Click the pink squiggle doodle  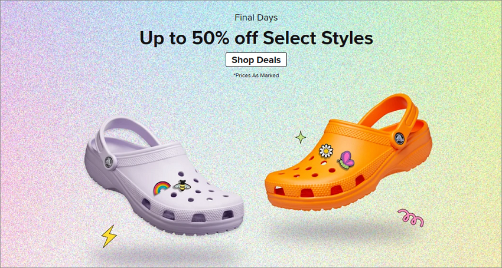pyautogui.click(x=411, y=218)
